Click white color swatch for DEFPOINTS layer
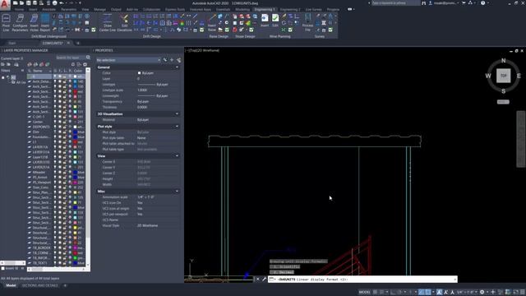The height and width of the screenshot is (296, 526). tap(75, 127)
